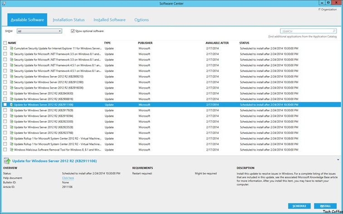Click the magnifier icon in the search box

coord(334,31)
